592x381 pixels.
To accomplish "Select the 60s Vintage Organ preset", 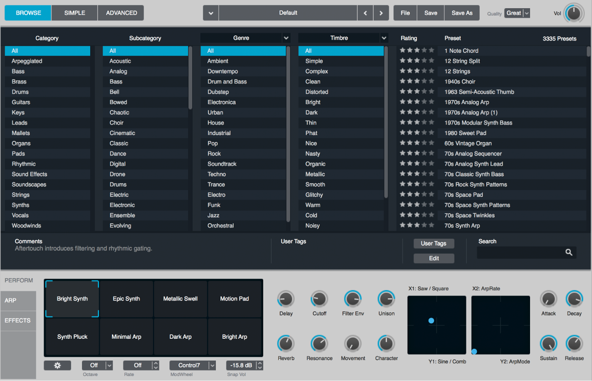I will click(512, 143).
